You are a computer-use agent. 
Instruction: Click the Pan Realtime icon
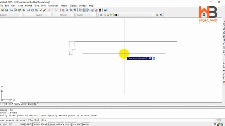click(x=63, y=10)
